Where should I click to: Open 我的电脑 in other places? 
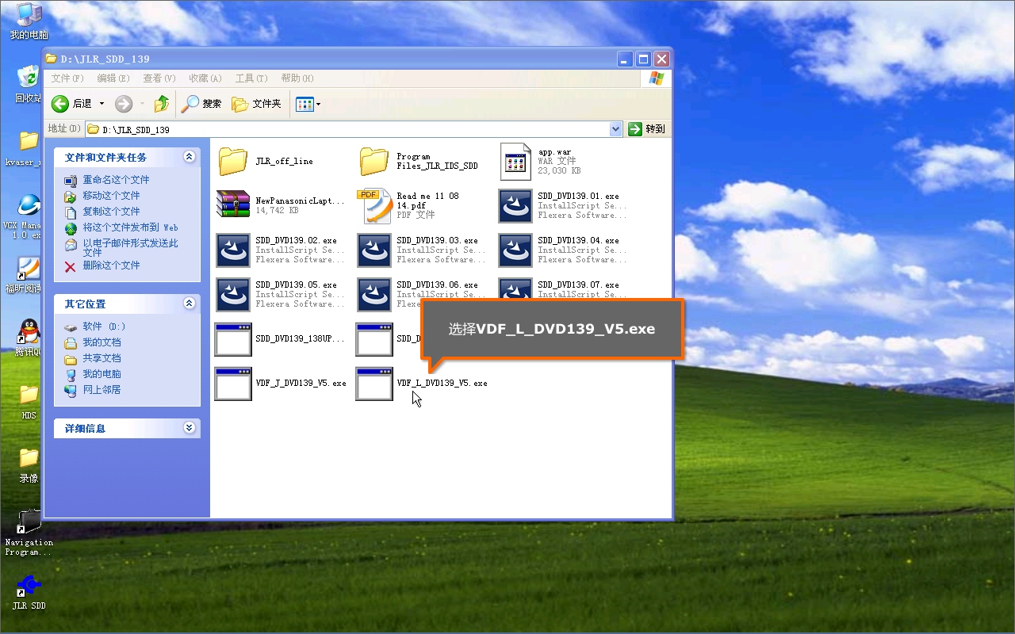click(101, 374)
